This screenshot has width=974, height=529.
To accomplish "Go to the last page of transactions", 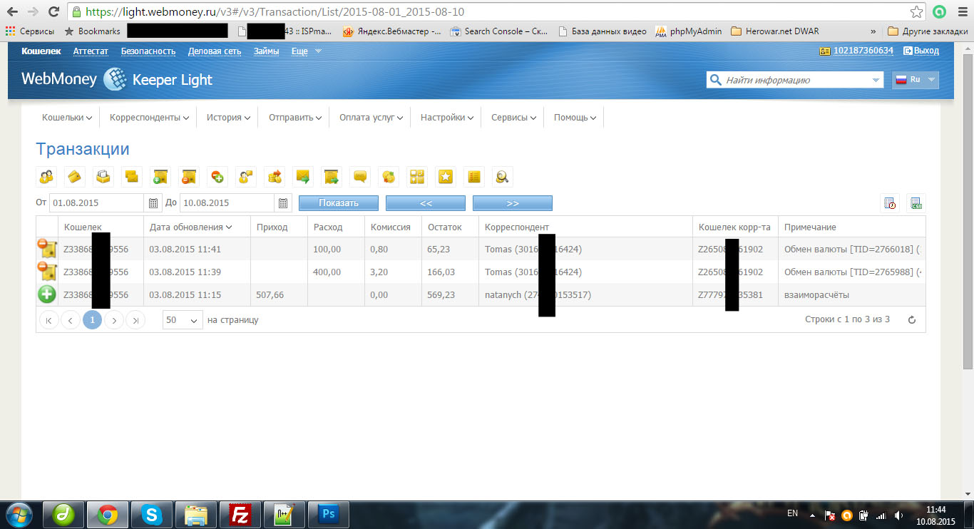I will click(135, 320).
